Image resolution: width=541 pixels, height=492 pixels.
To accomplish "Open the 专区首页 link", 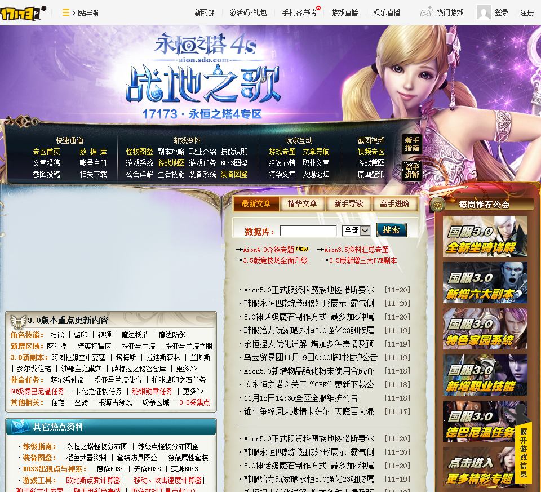I will [x=47, y=152].
